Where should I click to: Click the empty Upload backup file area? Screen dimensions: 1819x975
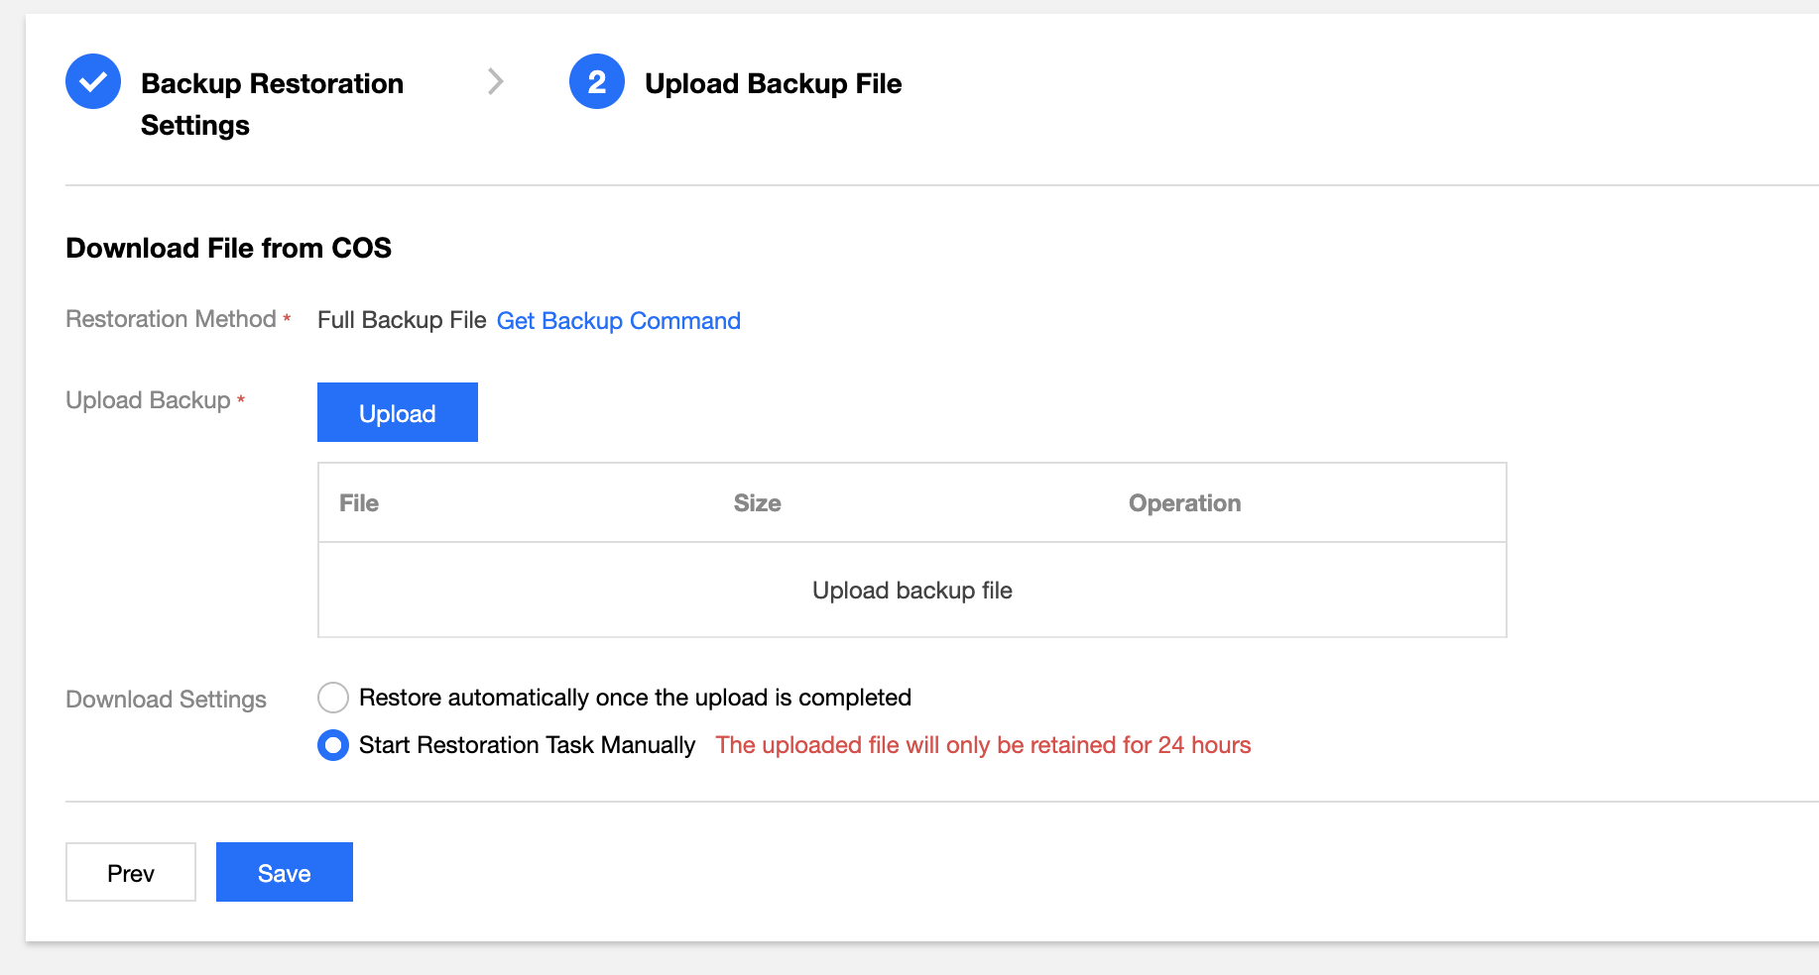click(x=911, y=591)
